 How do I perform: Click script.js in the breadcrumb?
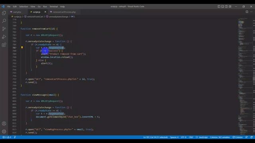pos(18,17)
